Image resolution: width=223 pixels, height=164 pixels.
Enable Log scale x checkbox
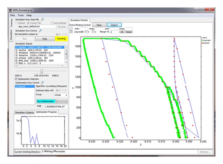(x=86, y=32)
